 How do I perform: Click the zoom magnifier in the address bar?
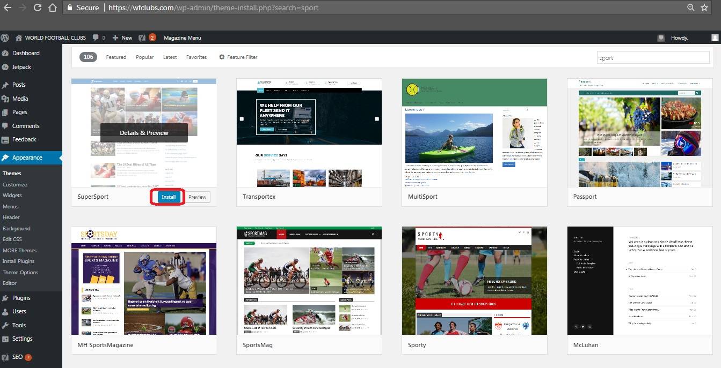(691, 7)
